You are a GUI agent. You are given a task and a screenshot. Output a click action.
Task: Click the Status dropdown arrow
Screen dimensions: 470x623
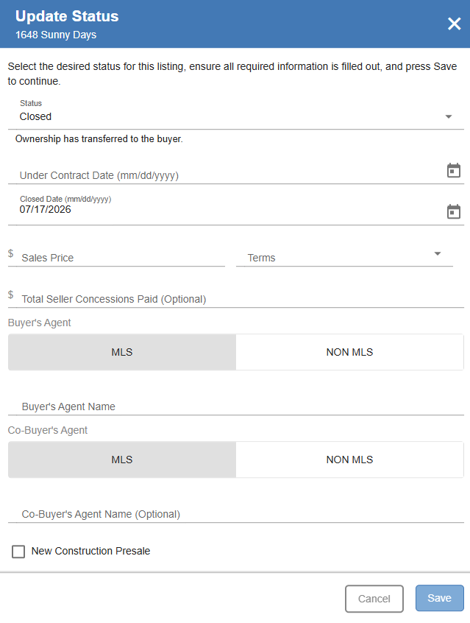[449, 117]
